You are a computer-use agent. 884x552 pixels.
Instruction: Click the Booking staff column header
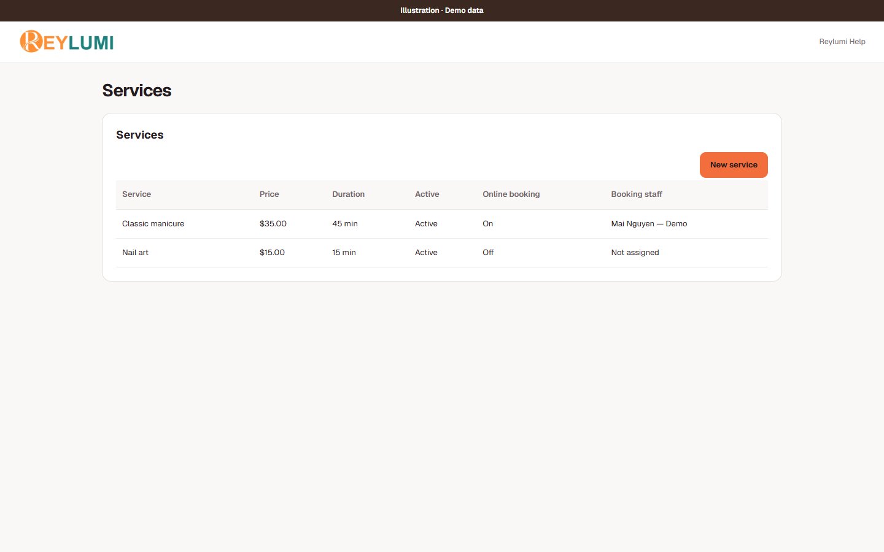click(x=636, y=194)
